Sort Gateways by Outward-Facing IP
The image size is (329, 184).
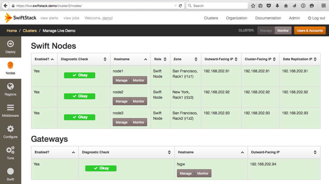click(x=284, y=152)
